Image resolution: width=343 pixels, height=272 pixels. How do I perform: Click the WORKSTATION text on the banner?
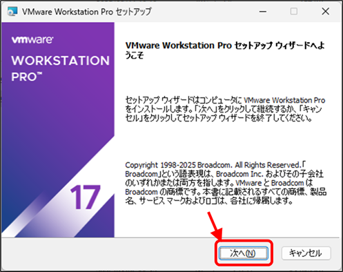61,61
